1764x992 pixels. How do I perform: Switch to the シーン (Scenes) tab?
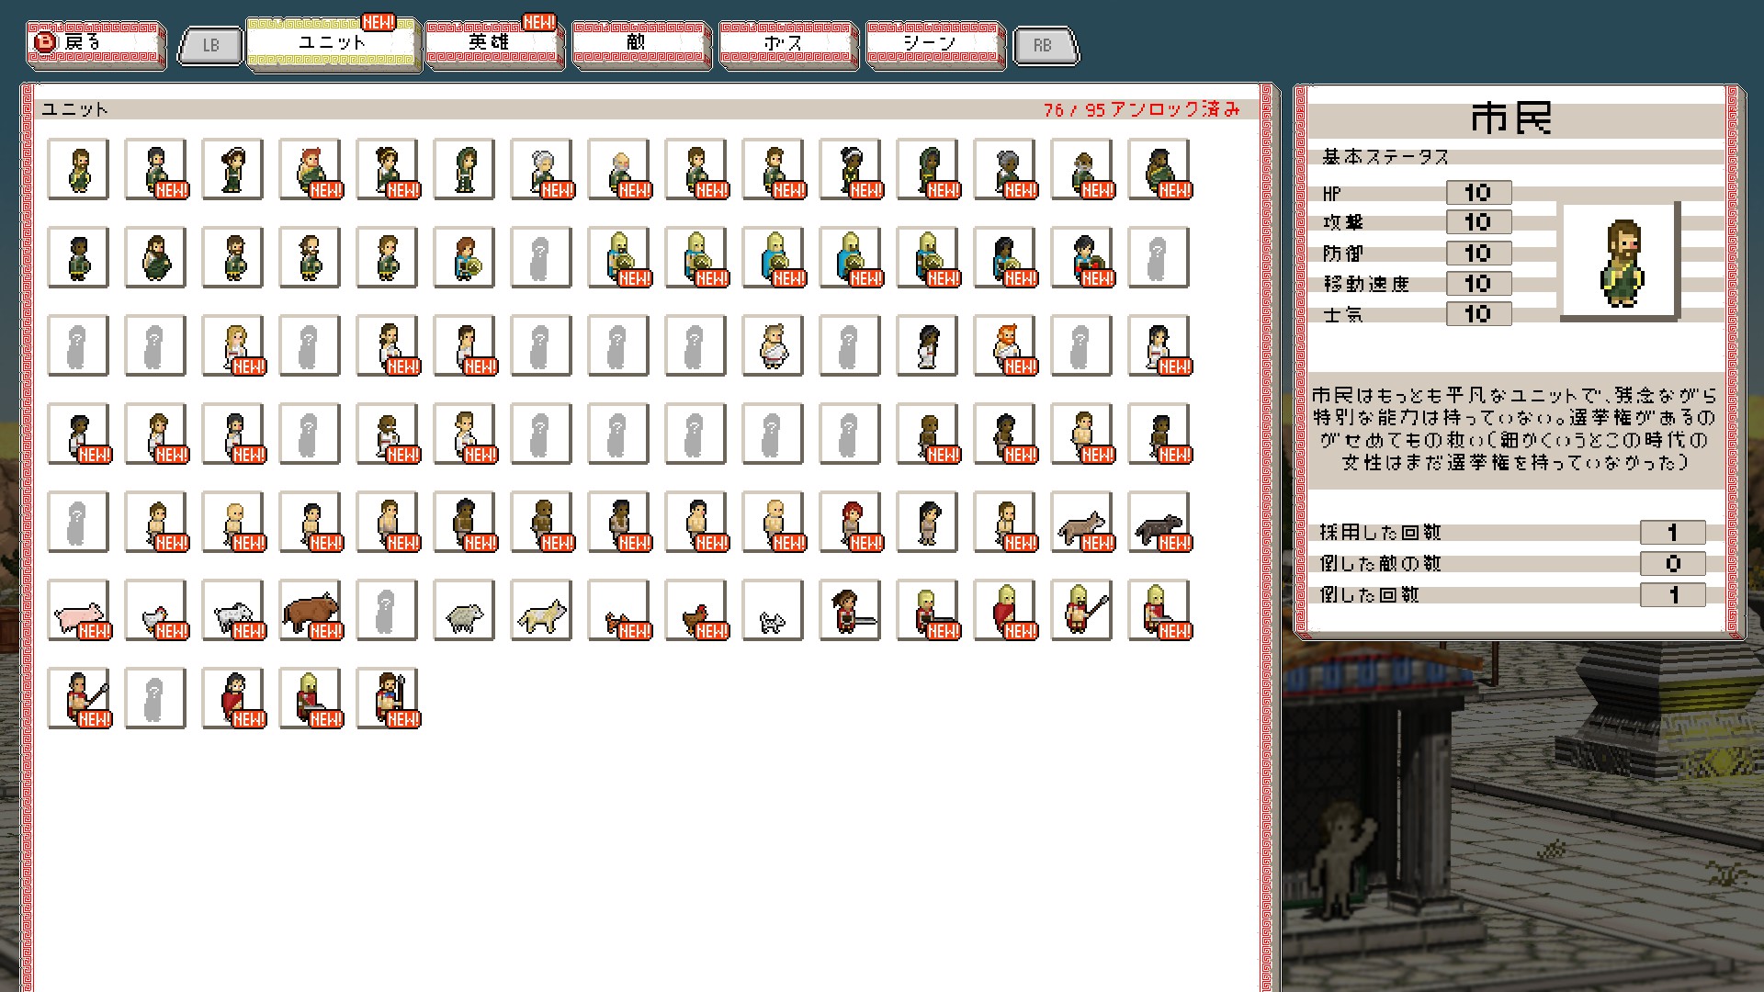(x=934, y=43)
